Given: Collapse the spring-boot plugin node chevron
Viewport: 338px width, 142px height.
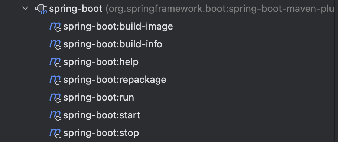Looking at the screenshot, I should pos(25,9).
